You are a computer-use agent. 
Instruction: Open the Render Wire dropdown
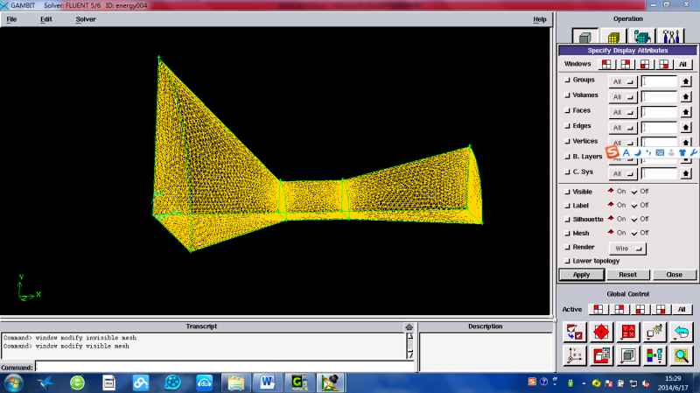626,248
